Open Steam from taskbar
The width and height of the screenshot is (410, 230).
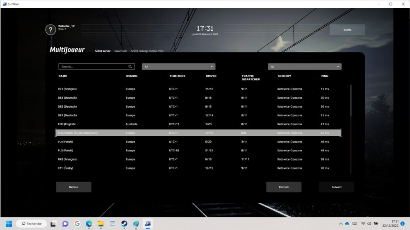[x=124, y=224]
